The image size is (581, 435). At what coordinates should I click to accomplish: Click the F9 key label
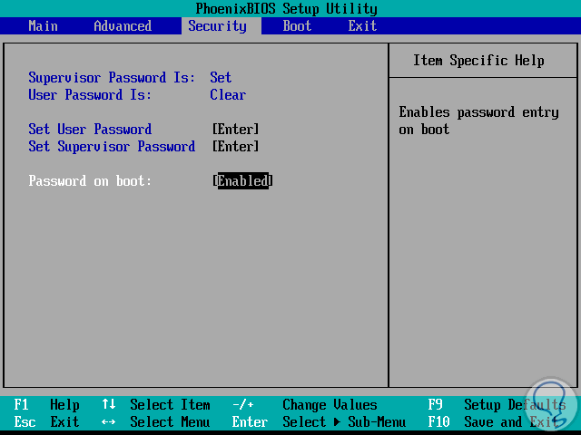(x=435, y=405)
